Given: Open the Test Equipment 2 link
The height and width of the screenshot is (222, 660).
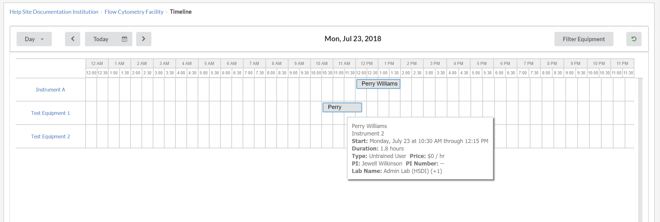Looking at the screenshot, I should tap(50, 136).
